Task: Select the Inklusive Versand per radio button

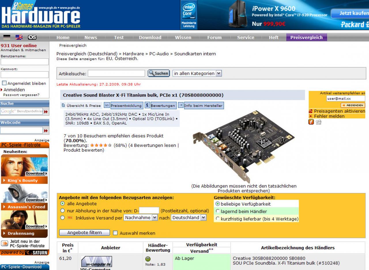Action: pos(63,218)
